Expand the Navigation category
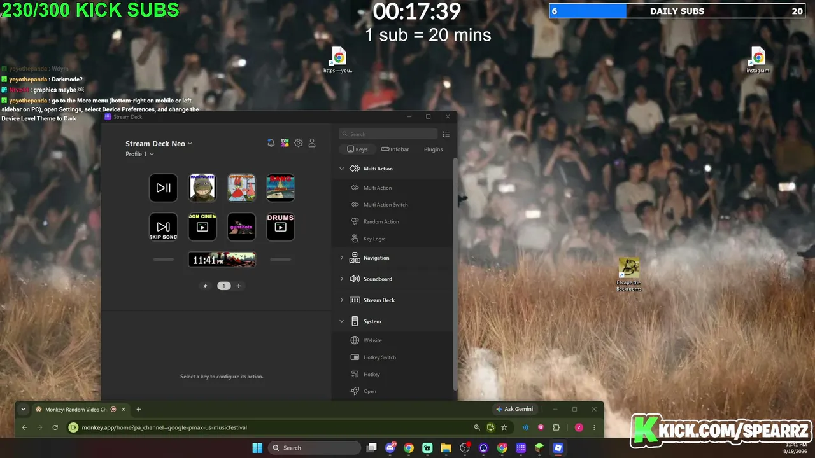Screen dimensions: 815x458 coord(341,258)
